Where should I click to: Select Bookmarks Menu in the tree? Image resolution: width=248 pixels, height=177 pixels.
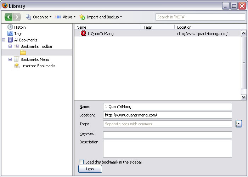(35, 59)
